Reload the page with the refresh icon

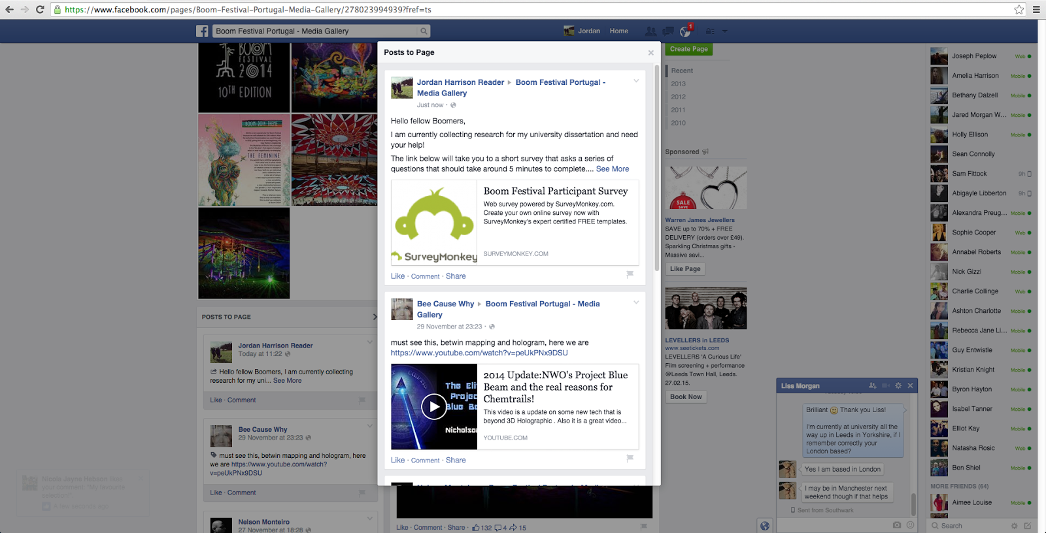click(40, 9)
